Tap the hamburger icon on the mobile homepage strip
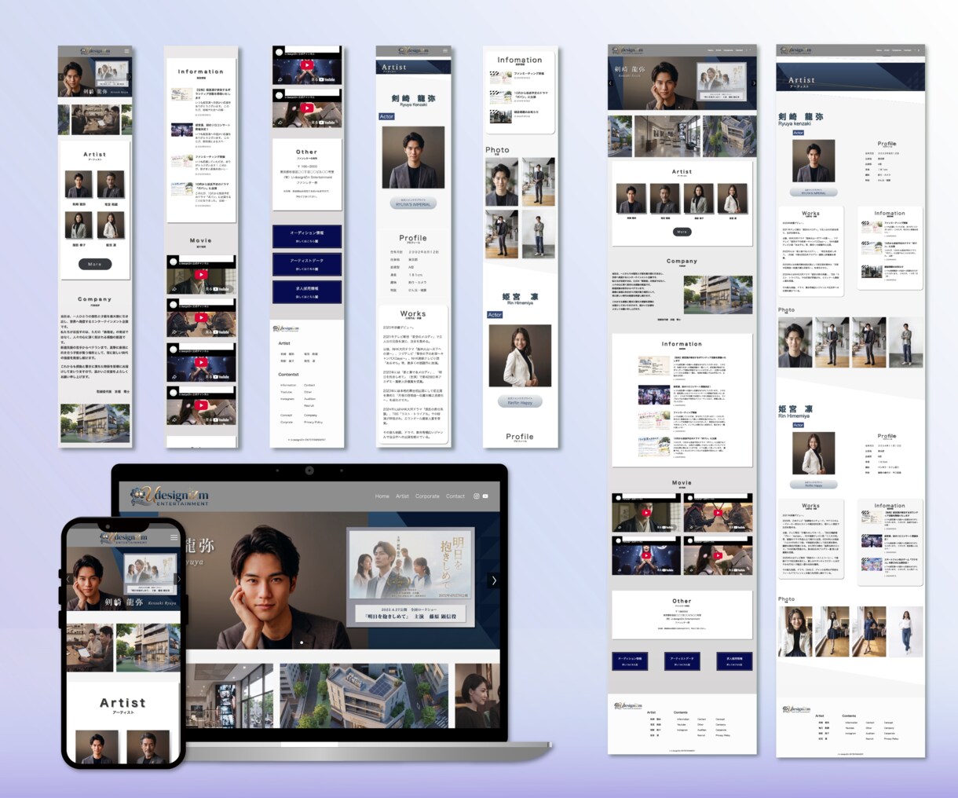958x798 pixels. 126,51
